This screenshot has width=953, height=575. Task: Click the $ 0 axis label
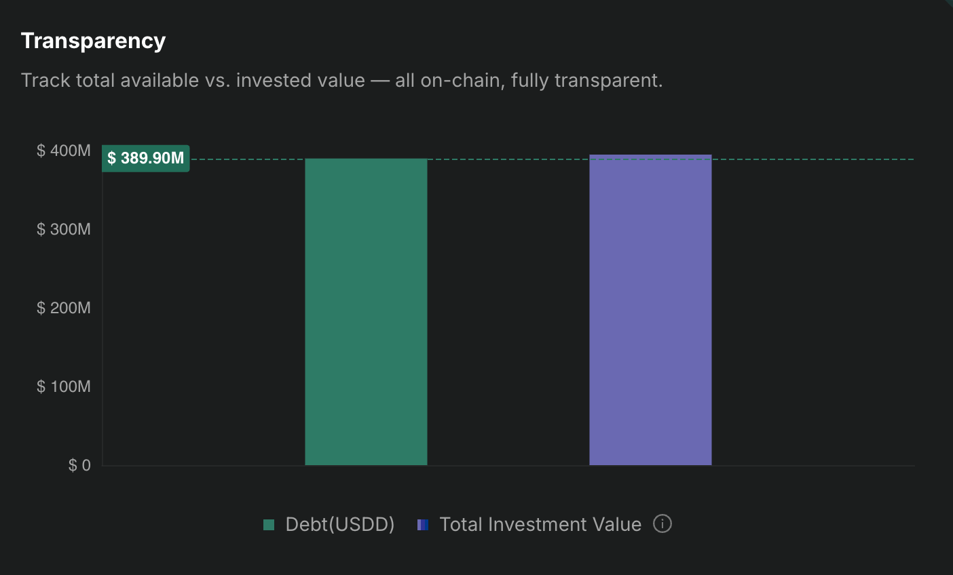tap(79, 465)
